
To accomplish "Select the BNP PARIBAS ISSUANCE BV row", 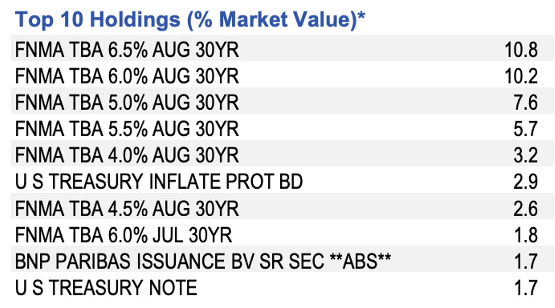I will pyautogui.click(x=203, y=261).
